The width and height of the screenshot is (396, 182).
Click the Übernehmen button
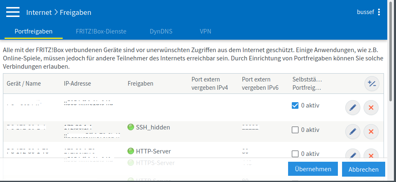pos(313,169)
